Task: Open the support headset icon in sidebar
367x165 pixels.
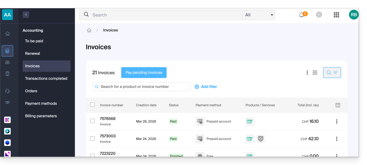Action: pos(7,91)
